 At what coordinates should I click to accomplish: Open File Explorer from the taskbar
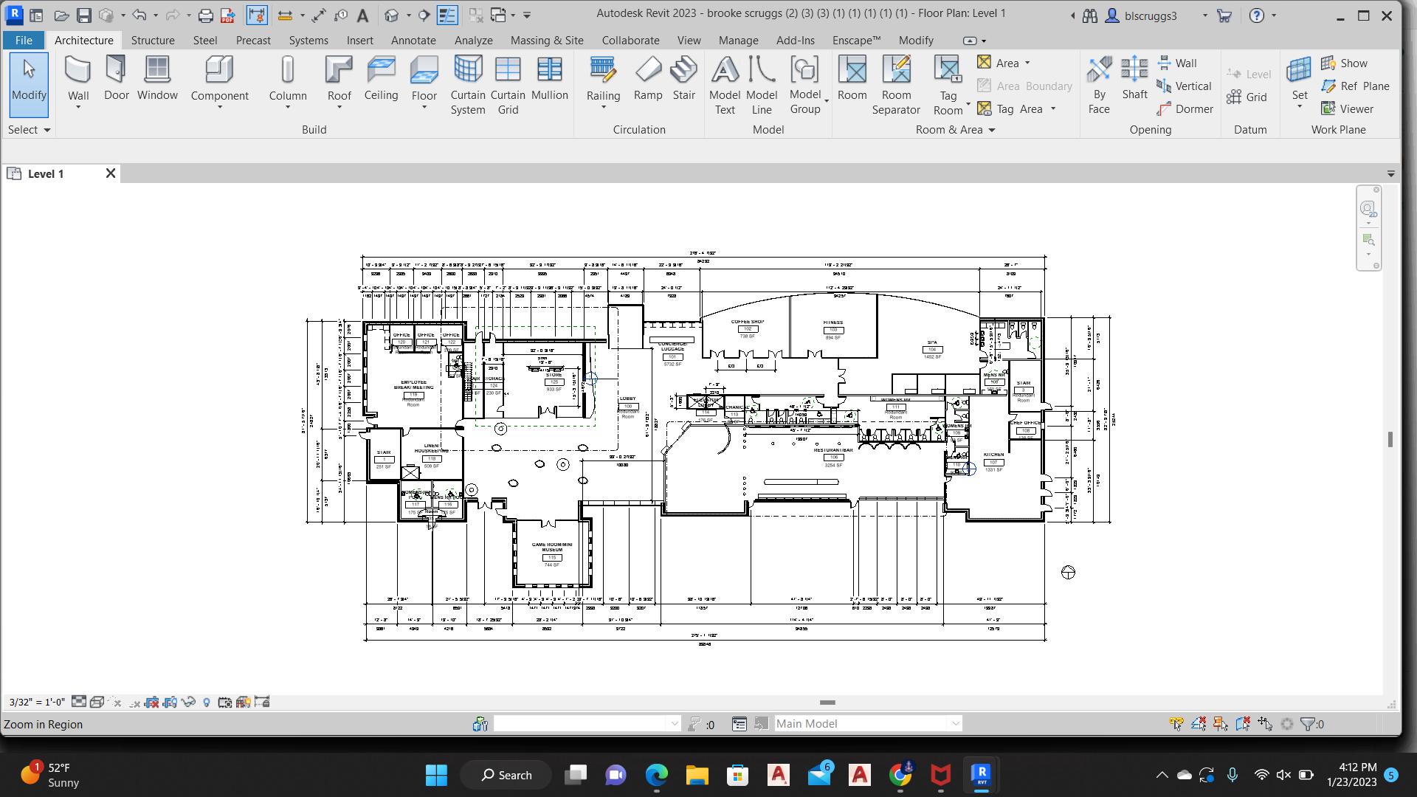click(697, 775)
